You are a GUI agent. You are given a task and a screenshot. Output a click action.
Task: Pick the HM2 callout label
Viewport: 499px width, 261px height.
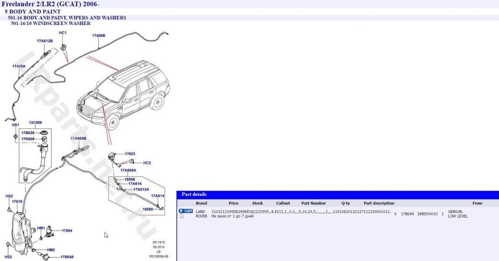pos(51,250)
